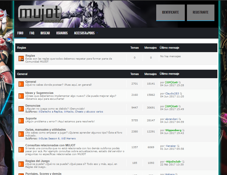This screenshot has height=175, width=227.
Task: Open the FAQ menu item
Action: coord(32,33)
